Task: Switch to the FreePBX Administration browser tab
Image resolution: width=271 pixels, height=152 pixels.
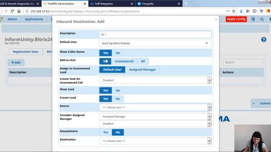Action: click(65, 4)
